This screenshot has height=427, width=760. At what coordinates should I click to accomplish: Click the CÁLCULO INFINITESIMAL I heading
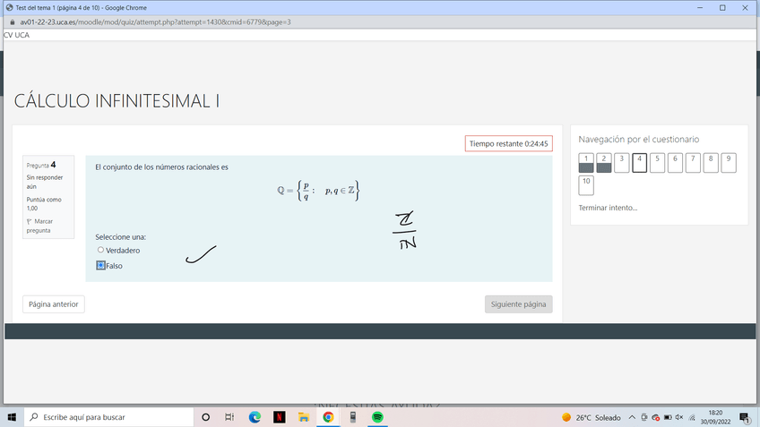pyautogui.click(x=117, y=100)
